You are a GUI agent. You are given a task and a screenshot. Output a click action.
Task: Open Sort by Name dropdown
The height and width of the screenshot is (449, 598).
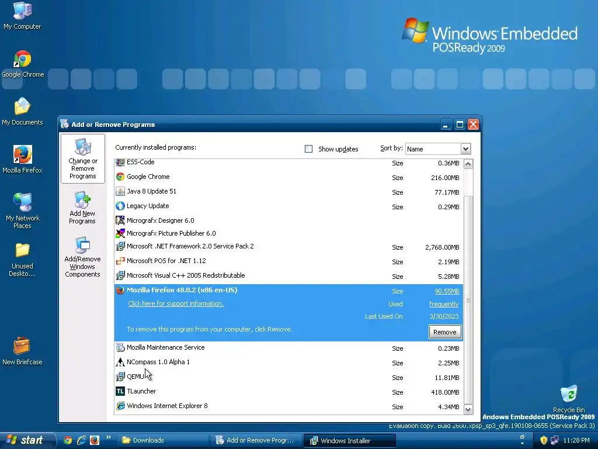465,149
